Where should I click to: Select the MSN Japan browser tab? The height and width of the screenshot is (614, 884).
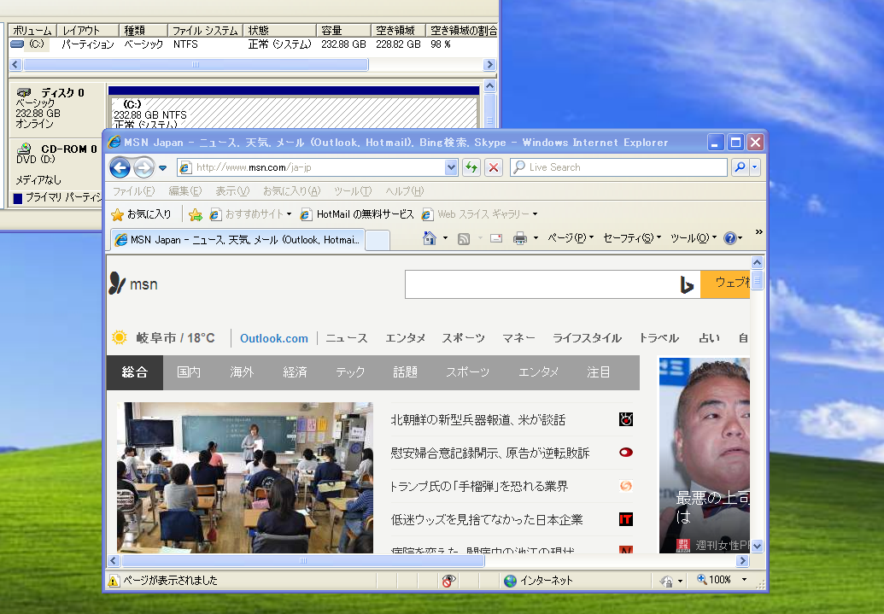tap(237, 240)
